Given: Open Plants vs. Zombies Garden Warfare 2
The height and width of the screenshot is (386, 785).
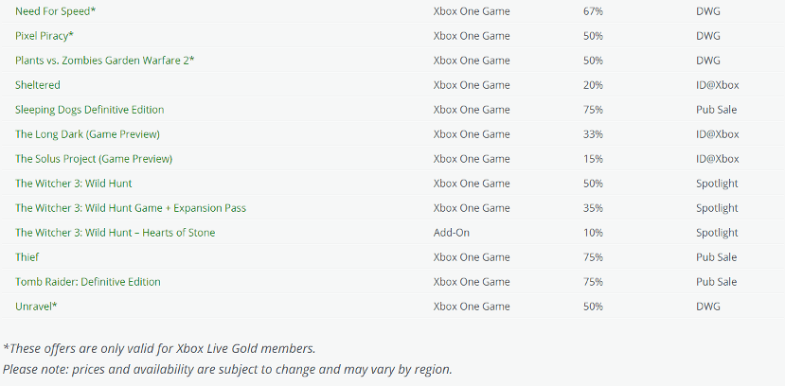Looking at the screenshot, I should 104,61.
